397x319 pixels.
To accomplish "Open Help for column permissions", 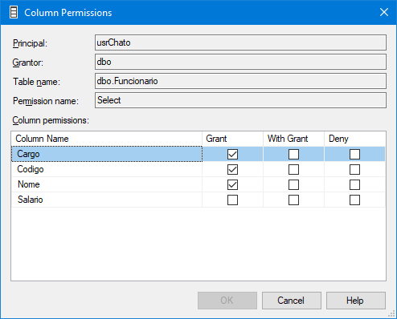I will coord(356,301).
